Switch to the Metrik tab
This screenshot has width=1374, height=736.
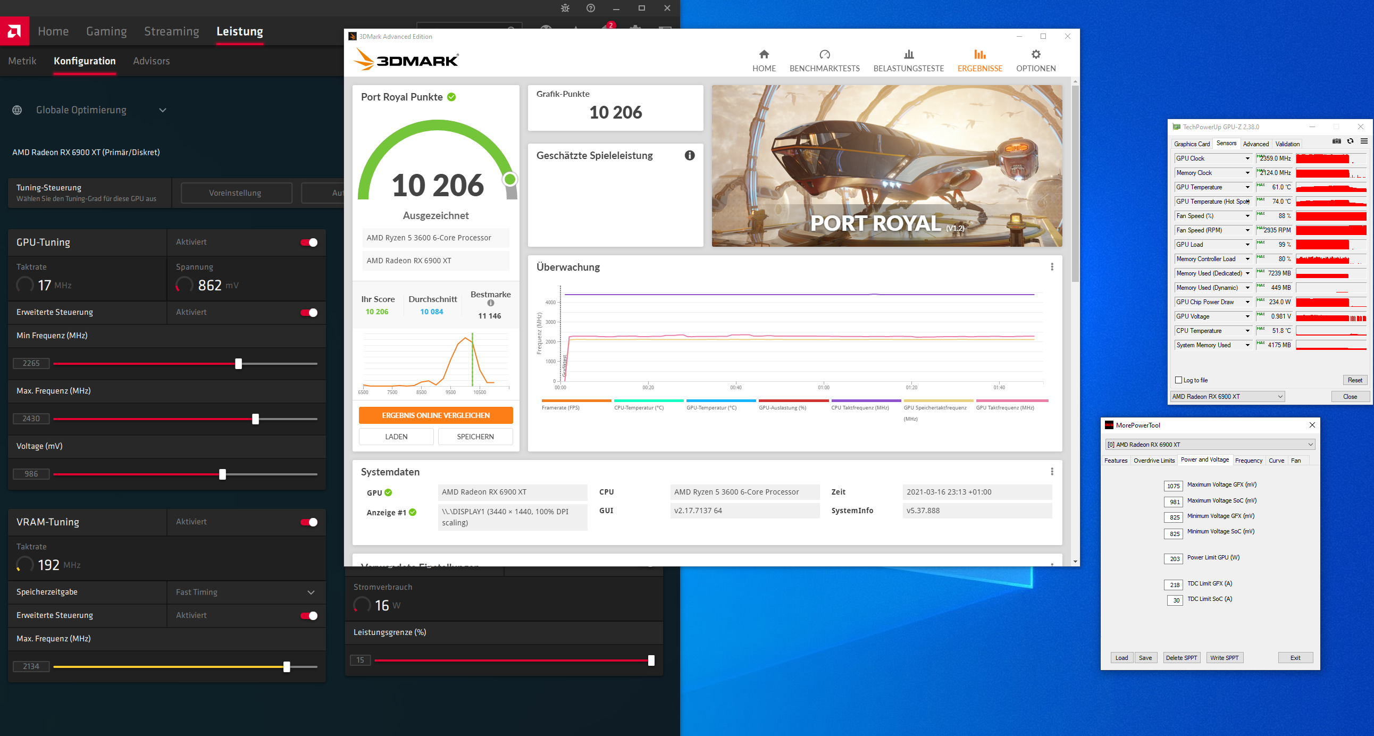[x=22, y=61]
